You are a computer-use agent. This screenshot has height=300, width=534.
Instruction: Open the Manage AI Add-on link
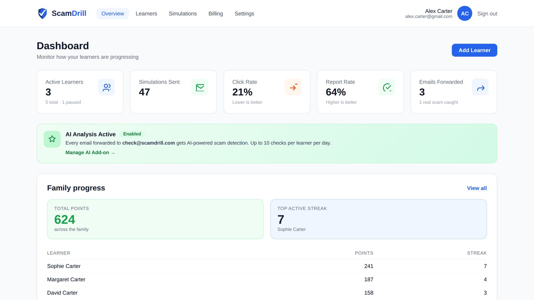click(x=90, y=152)
